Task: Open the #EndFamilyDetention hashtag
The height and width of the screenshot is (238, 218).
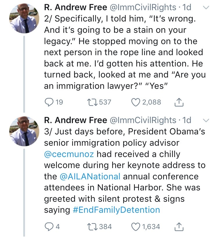Action: tap(116, 210)
